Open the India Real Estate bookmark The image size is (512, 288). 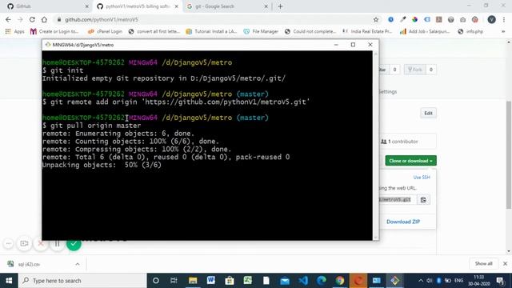pos(367,31)
